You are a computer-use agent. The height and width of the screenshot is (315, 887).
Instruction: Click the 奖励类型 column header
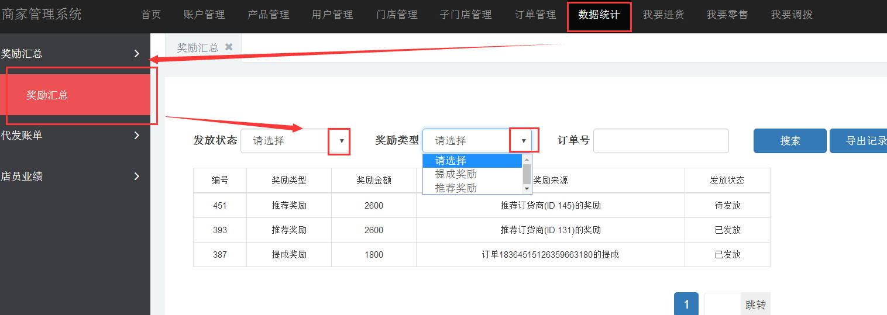click(289, 181)
